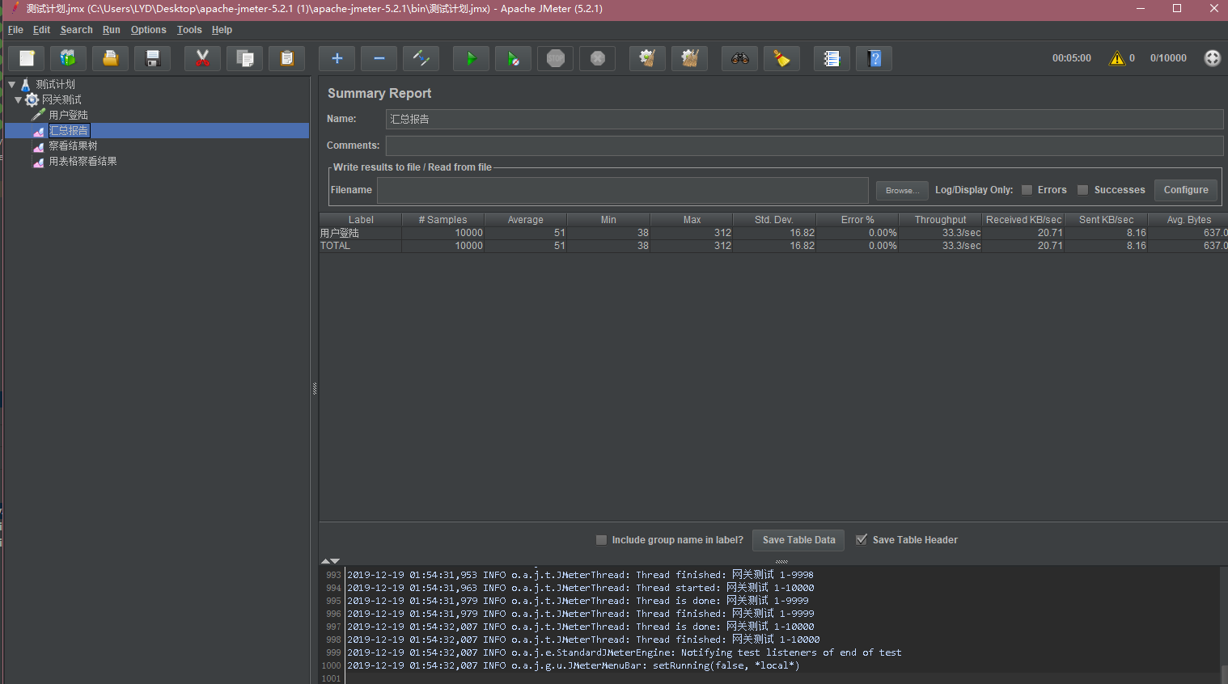
Task: Open Search with binoculars icon
Action: (740, 58)
